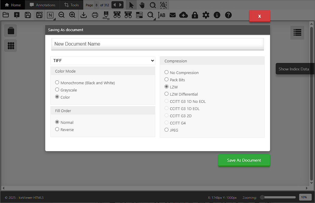Screen dimensions: 315x203
Task: Click the OCR binoculars icon
Action: point(117,15)
